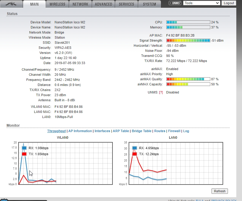Click the Distance value 0.6 miles (0.9 km)

(x=68, y=85)
